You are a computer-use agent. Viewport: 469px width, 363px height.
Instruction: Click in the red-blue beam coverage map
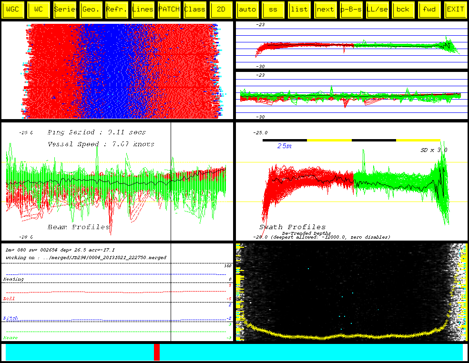[x=117, y=71]
